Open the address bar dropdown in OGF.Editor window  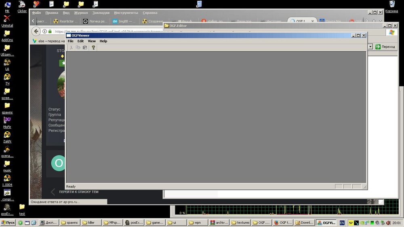click(370, 47)
